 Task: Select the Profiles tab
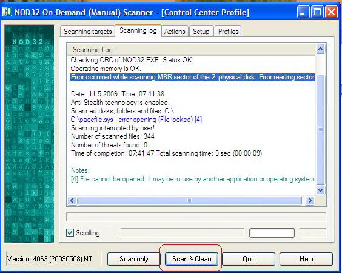pos(229,32)
